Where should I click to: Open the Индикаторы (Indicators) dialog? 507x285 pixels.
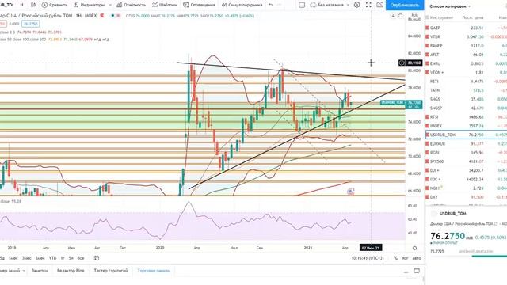(x=89, y=5)
